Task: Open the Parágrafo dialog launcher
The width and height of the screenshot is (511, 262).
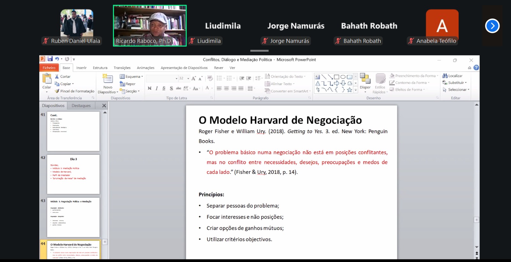Action: point(309,98)
